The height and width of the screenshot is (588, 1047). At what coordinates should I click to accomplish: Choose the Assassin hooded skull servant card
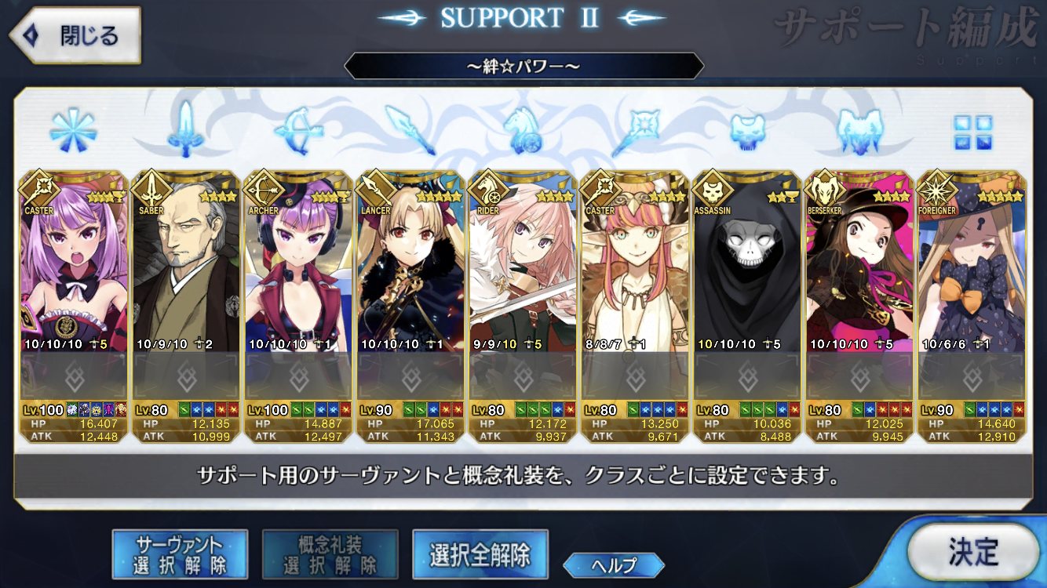pyautogui.click(x=748, y=307)
